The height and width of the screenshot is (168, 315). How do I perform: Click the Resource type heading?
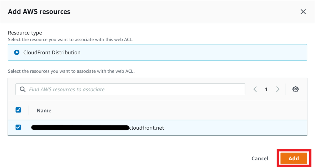25,33
